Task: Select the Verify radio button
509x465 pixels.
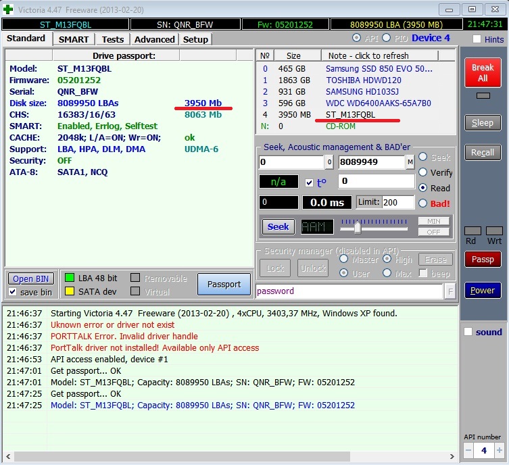Action: (422, 172)
